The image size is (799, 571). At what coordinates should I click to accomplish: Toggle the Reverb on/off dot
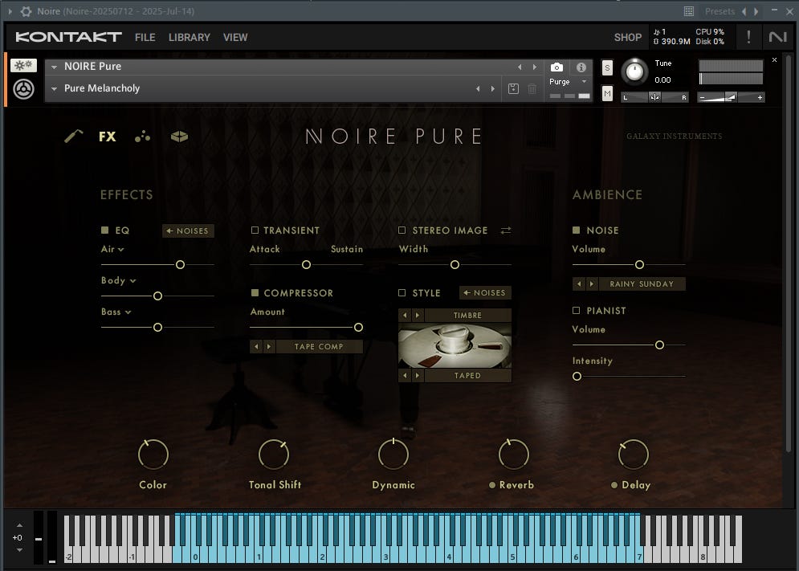coord(491,485)
